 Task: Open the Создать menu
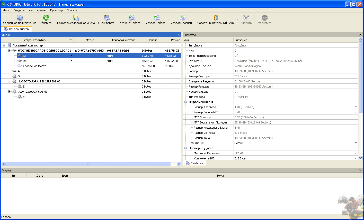click(19, 10)
